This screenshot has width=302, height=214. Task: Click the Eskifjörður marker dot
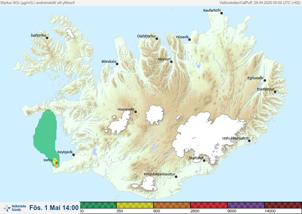275,92
